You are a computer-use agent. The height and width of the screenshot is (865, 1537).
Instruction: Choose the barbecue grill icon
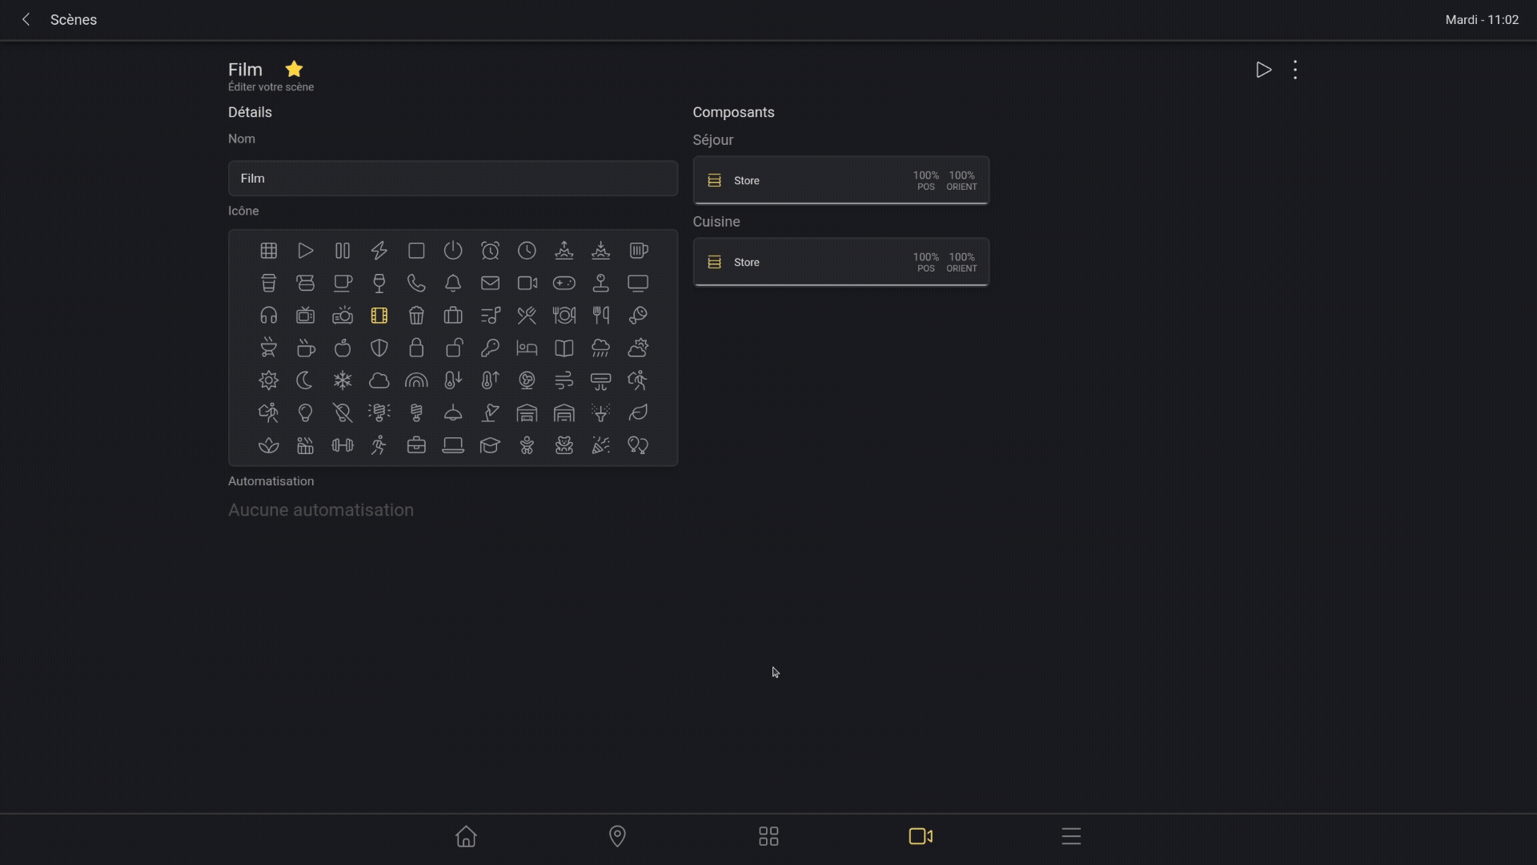[269, 348]
